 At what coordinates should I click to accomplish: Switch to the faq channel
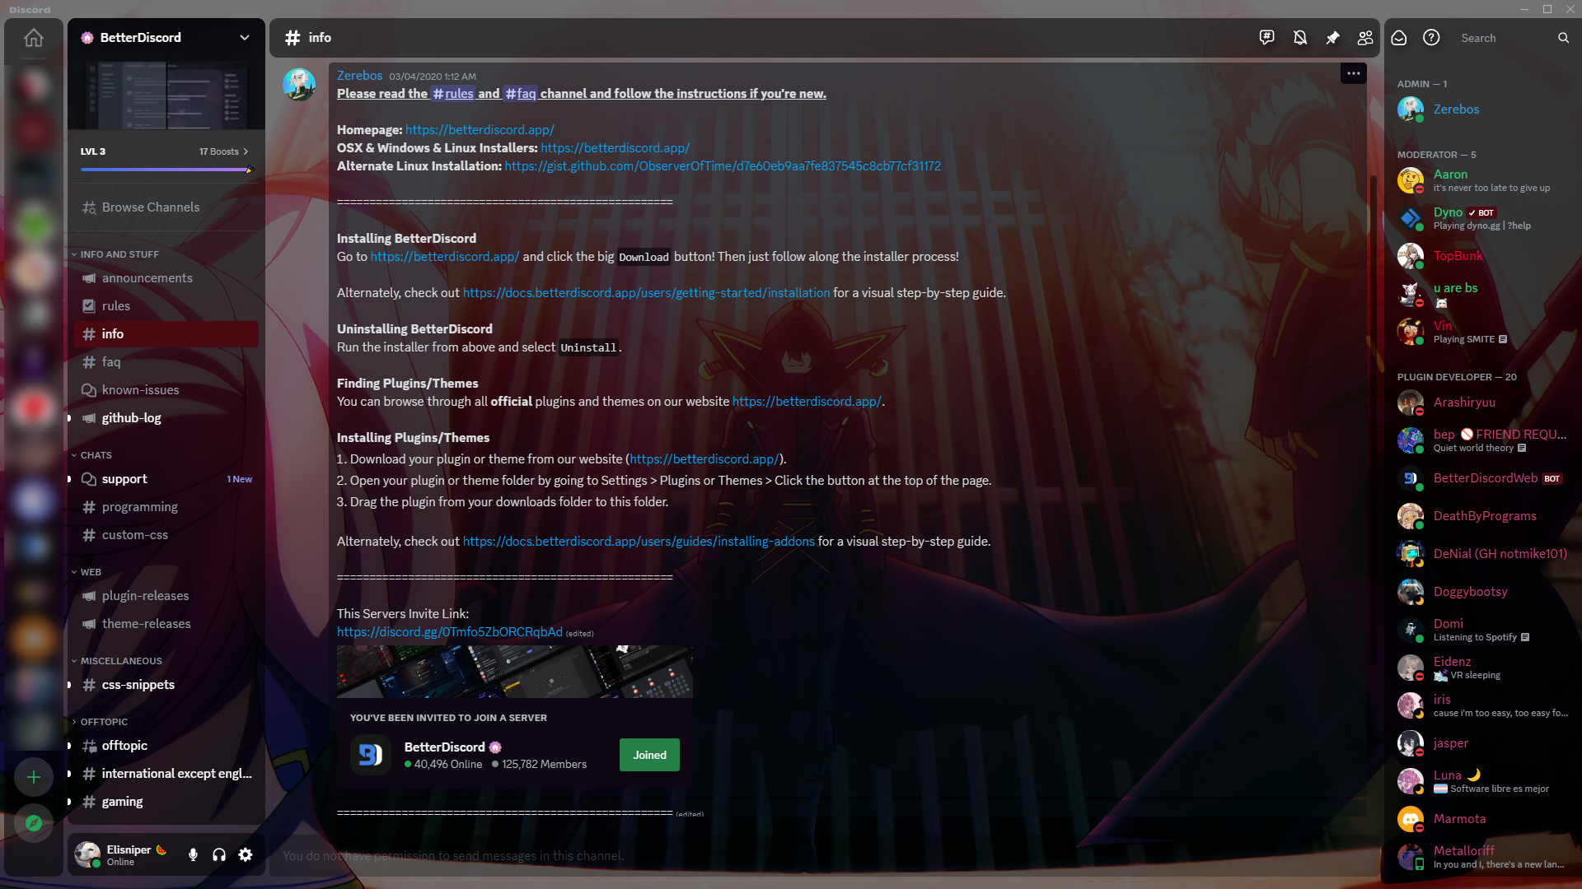coord(111,362)
